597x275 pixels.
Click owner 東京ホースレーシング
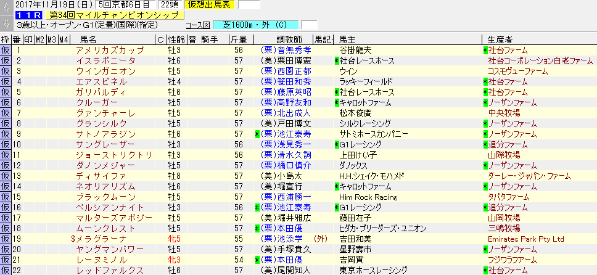(x=373, y=271)
